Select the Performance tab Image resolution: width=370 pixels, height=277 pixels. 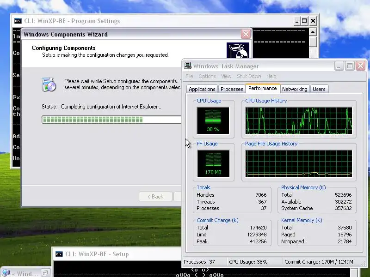[x=263, y=88]
